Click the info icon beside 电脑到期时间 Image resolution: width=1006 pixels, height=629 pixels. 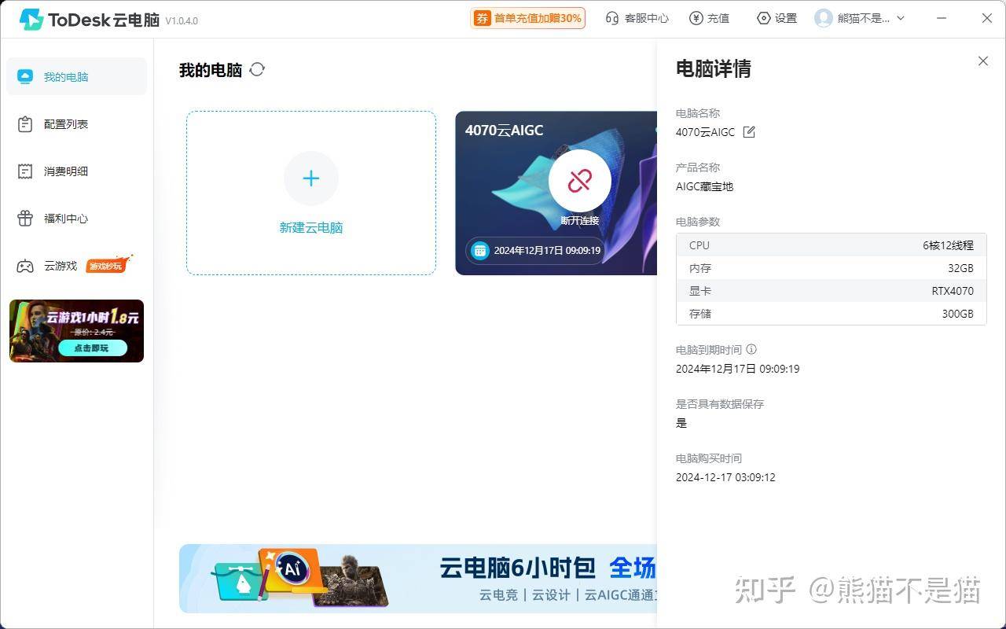pos(751,349)
